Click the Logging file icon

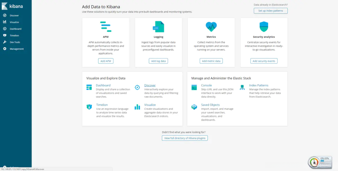(159, 27)
